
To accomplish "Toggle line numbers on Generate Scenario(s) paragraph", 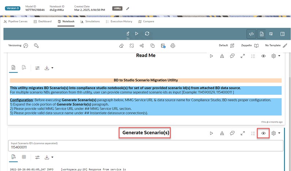I will 253,133.
